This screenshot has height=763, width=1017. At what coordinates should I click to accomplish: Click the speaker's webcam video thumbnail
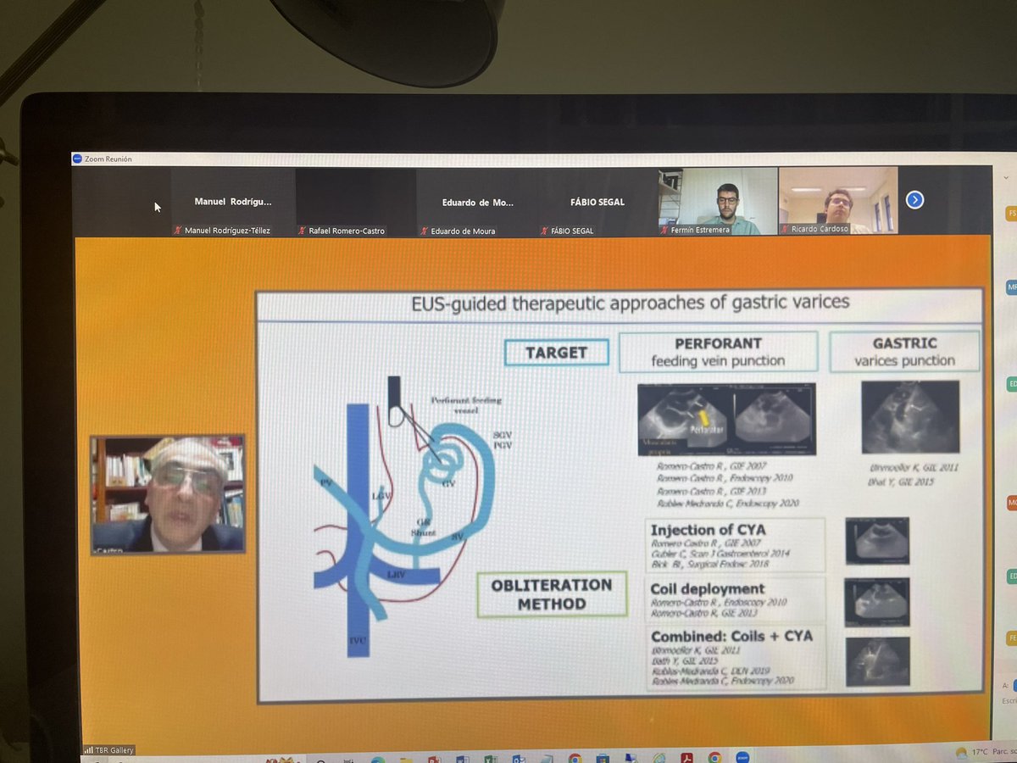pos(168,494)
